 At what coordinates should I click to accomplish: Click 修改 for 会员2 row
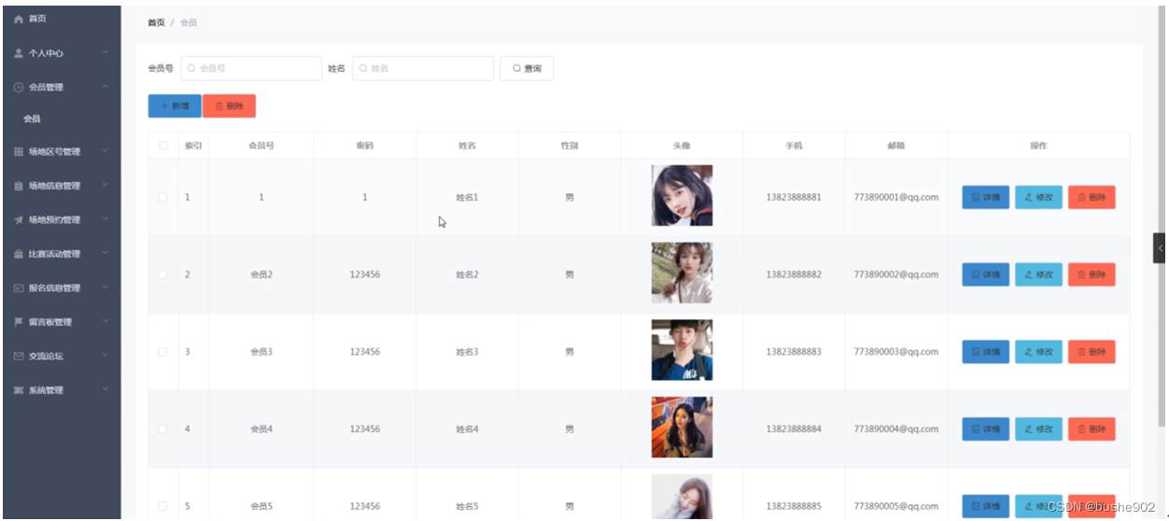coord(1038,275)
